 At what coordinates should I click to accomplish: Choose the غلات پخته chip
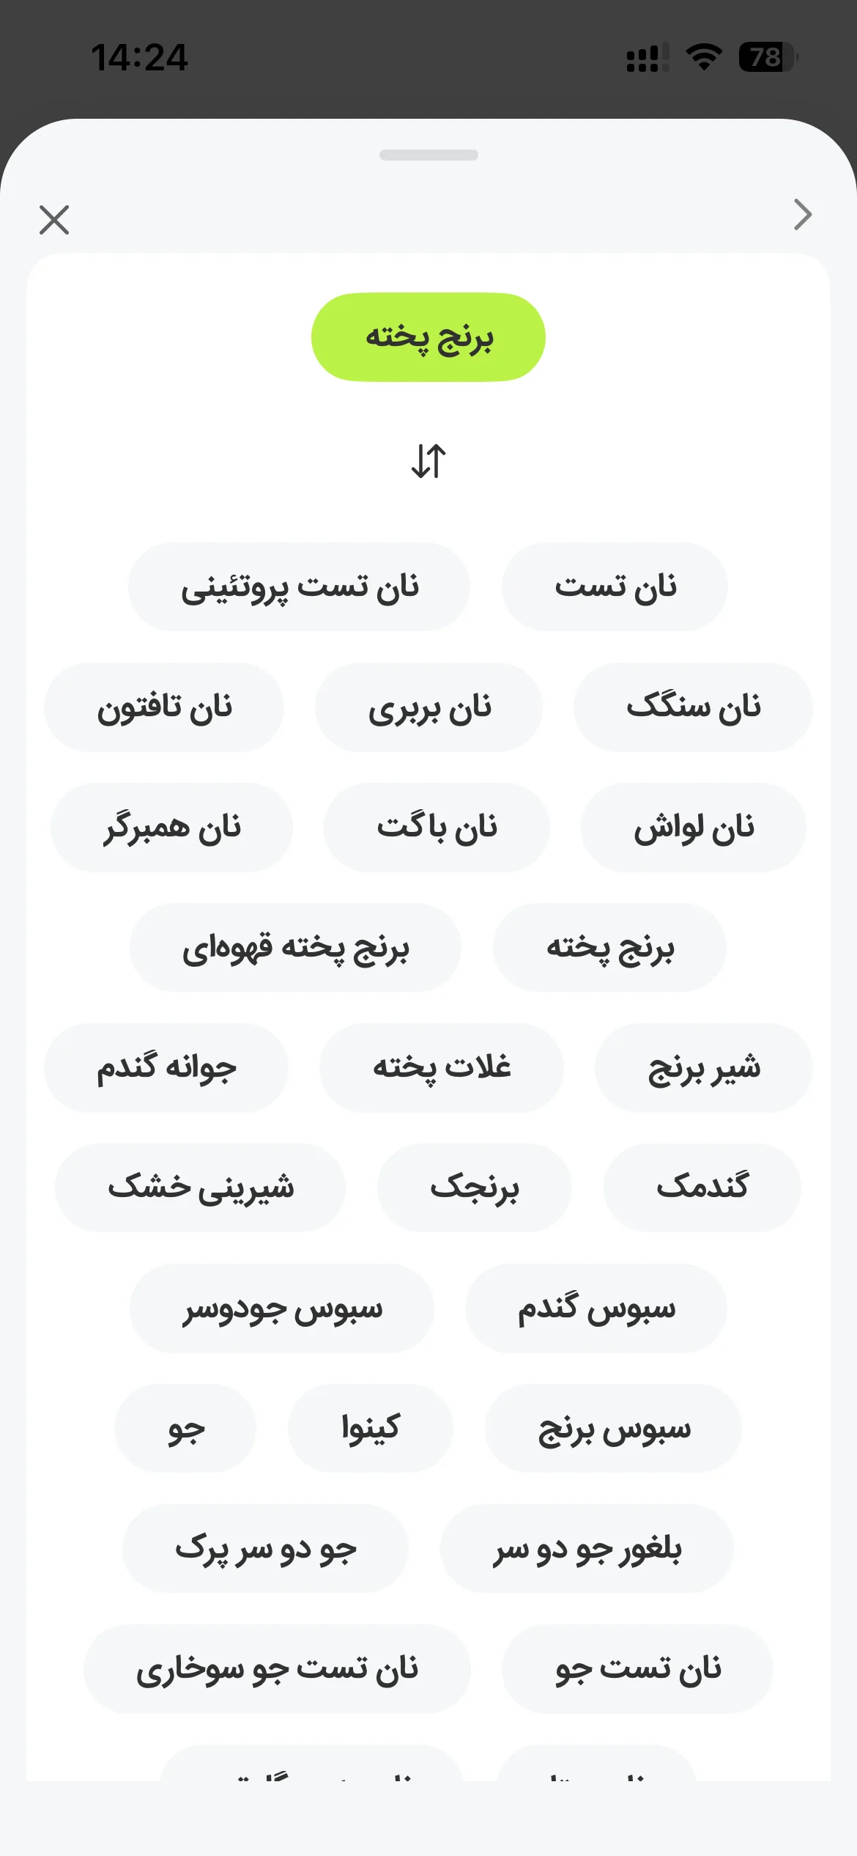(x=441, y=1067)
